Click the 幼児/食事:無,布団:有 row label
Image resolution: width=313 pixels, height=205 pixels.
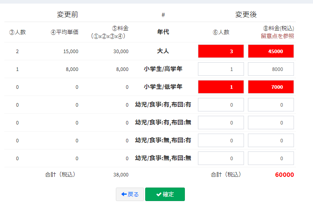(163, 140)
